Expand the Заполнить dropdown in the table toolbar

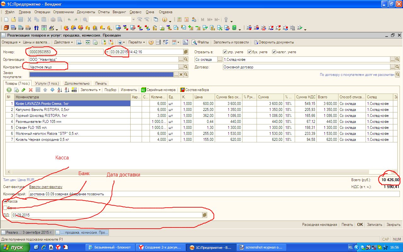(91, 90)
